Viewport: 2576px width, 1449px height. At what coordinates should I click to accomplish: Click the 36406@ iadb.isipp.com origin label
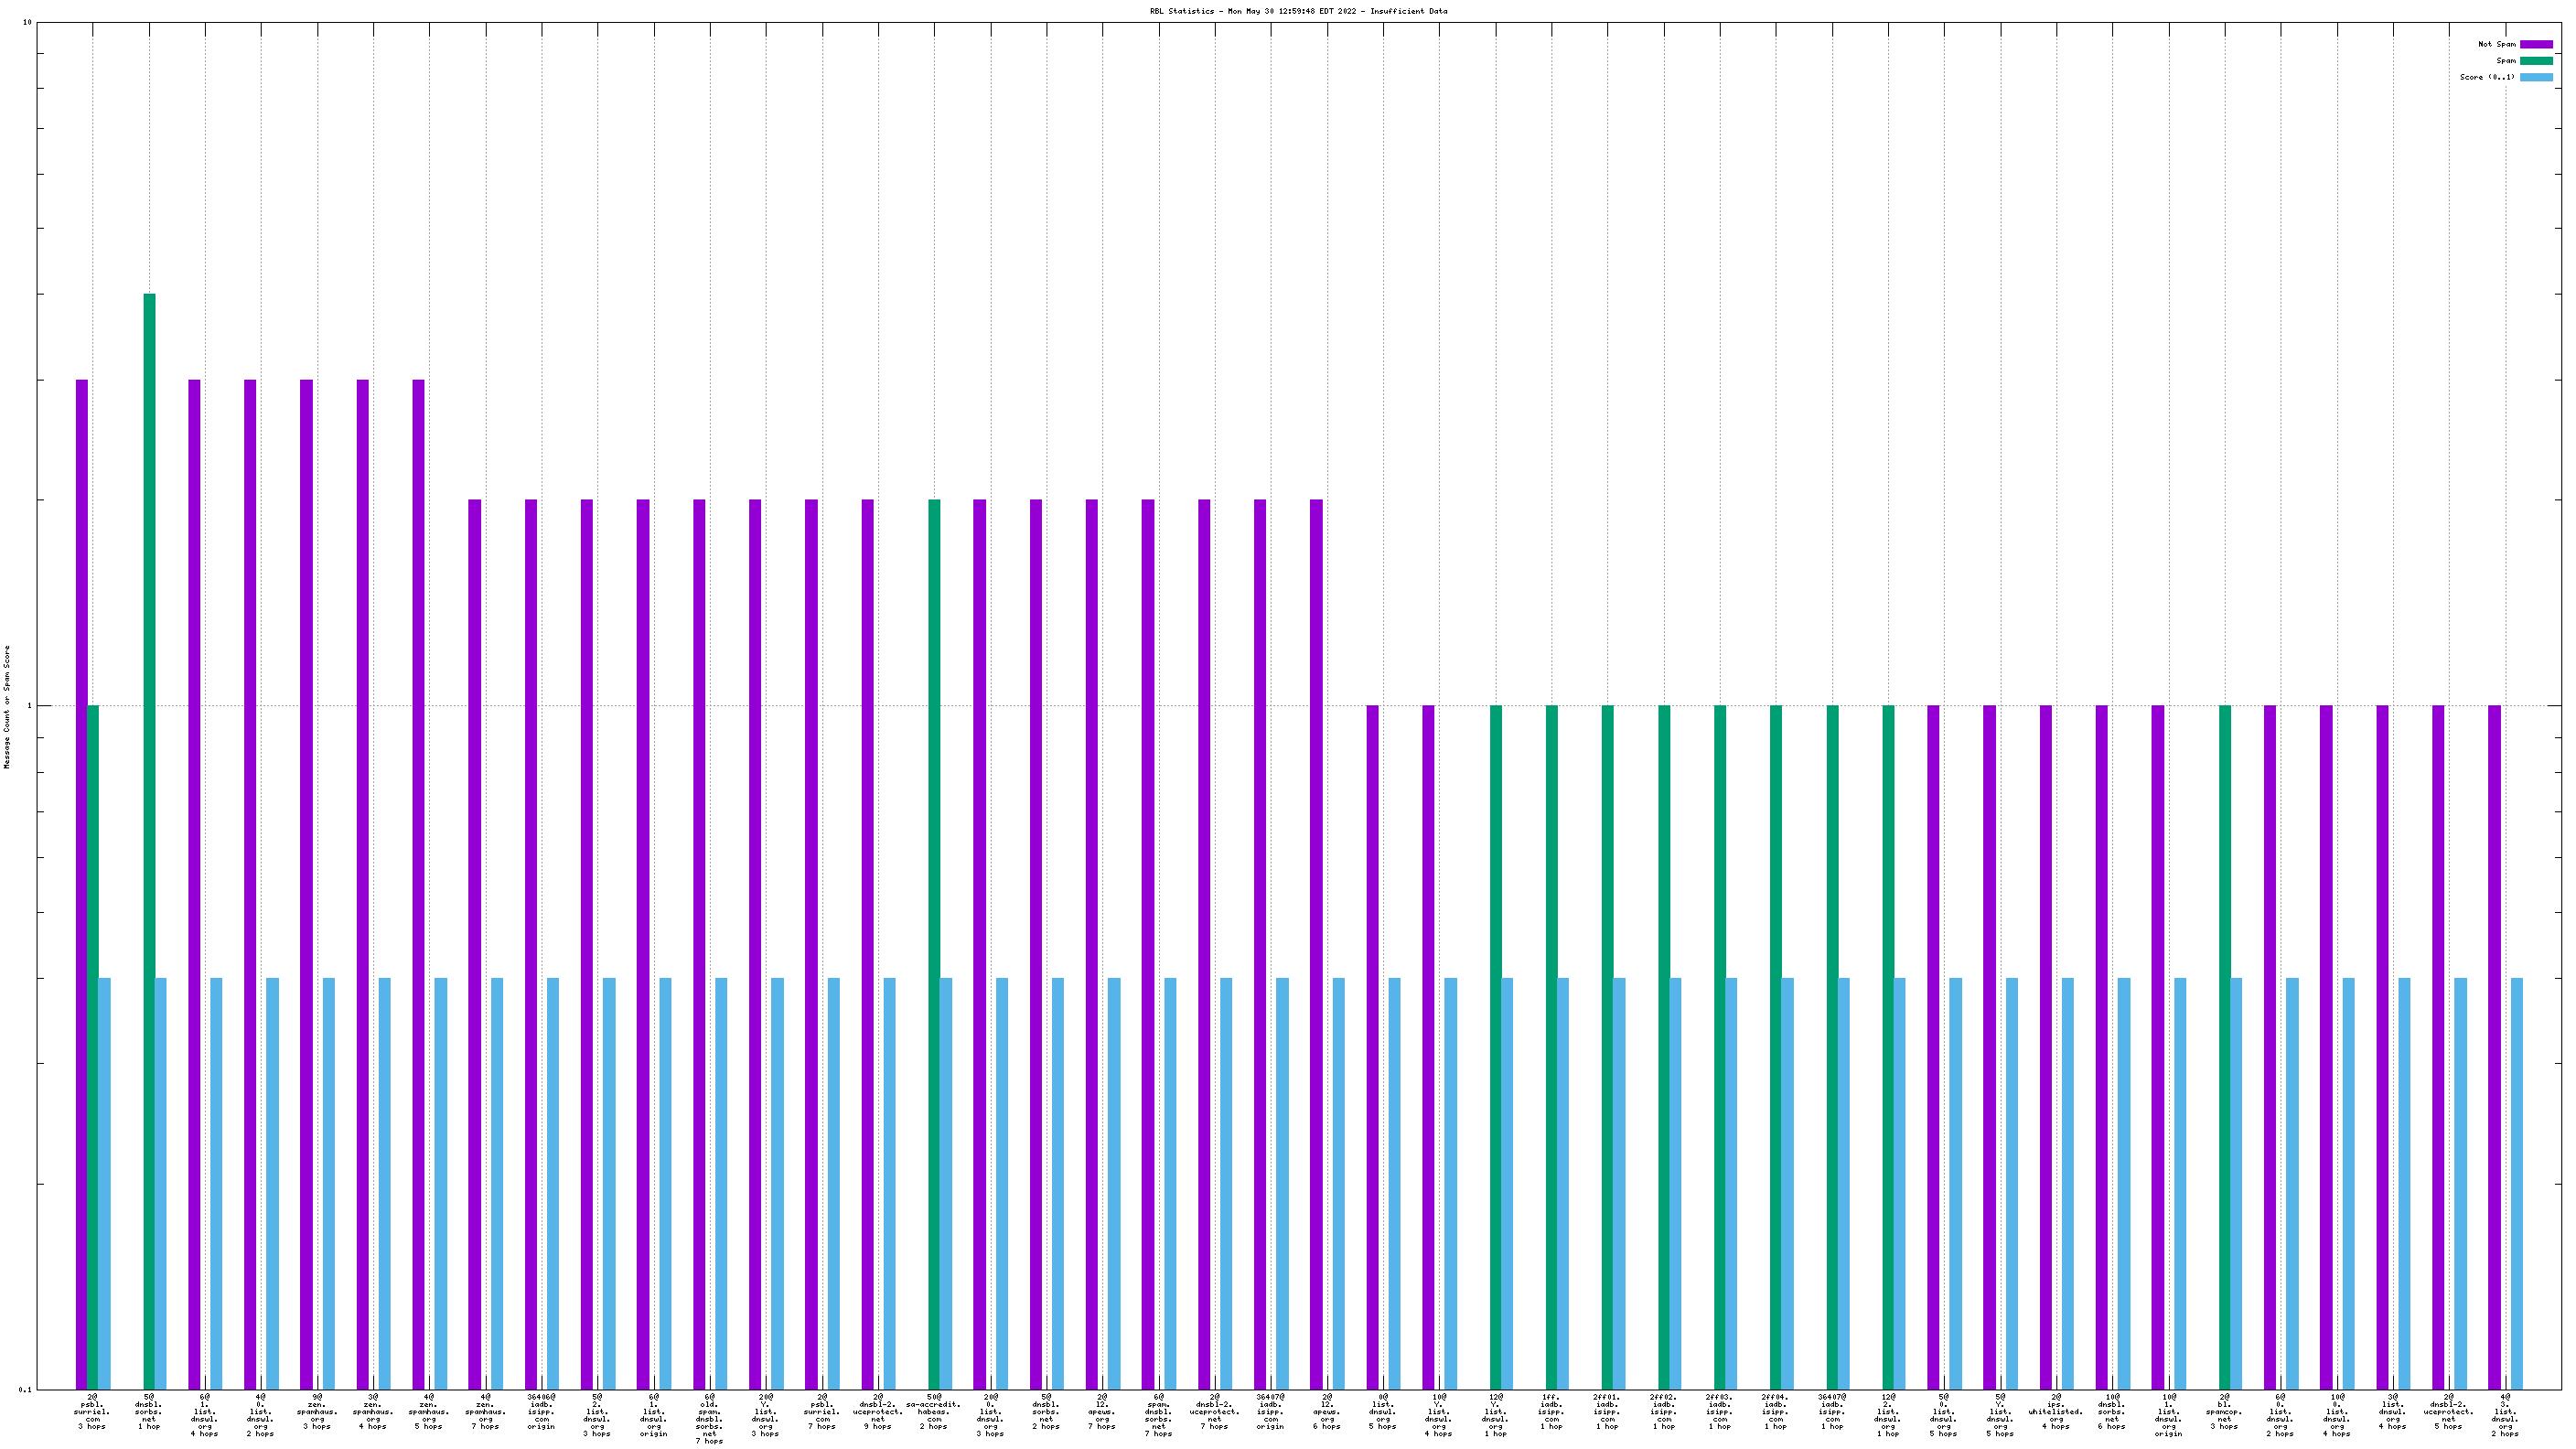541,1411
